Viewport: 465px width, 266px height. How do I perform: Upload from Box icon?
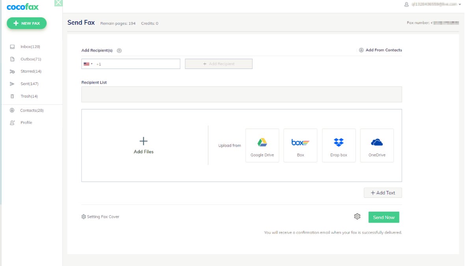pyautogui.click(x=300, y=145)
